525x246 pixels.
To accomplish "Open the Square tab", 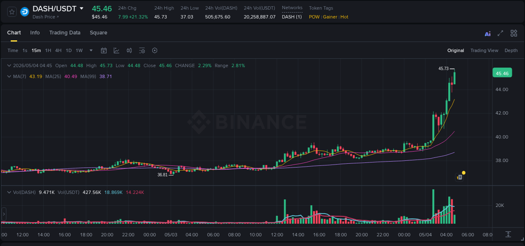I will [x=98, y=33].
